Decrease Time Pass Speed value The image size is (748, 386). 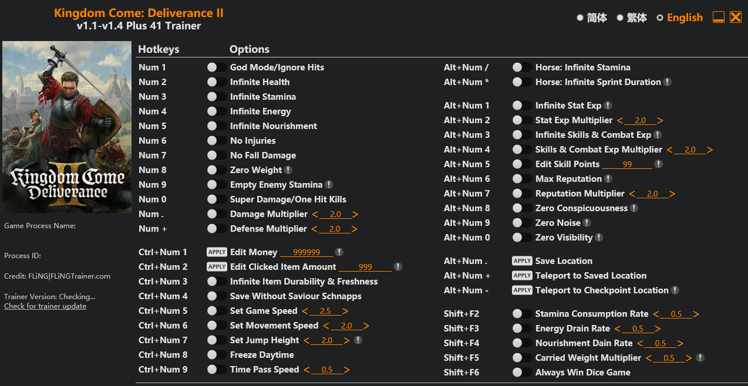pyautogui.click(x=306, y=370)
